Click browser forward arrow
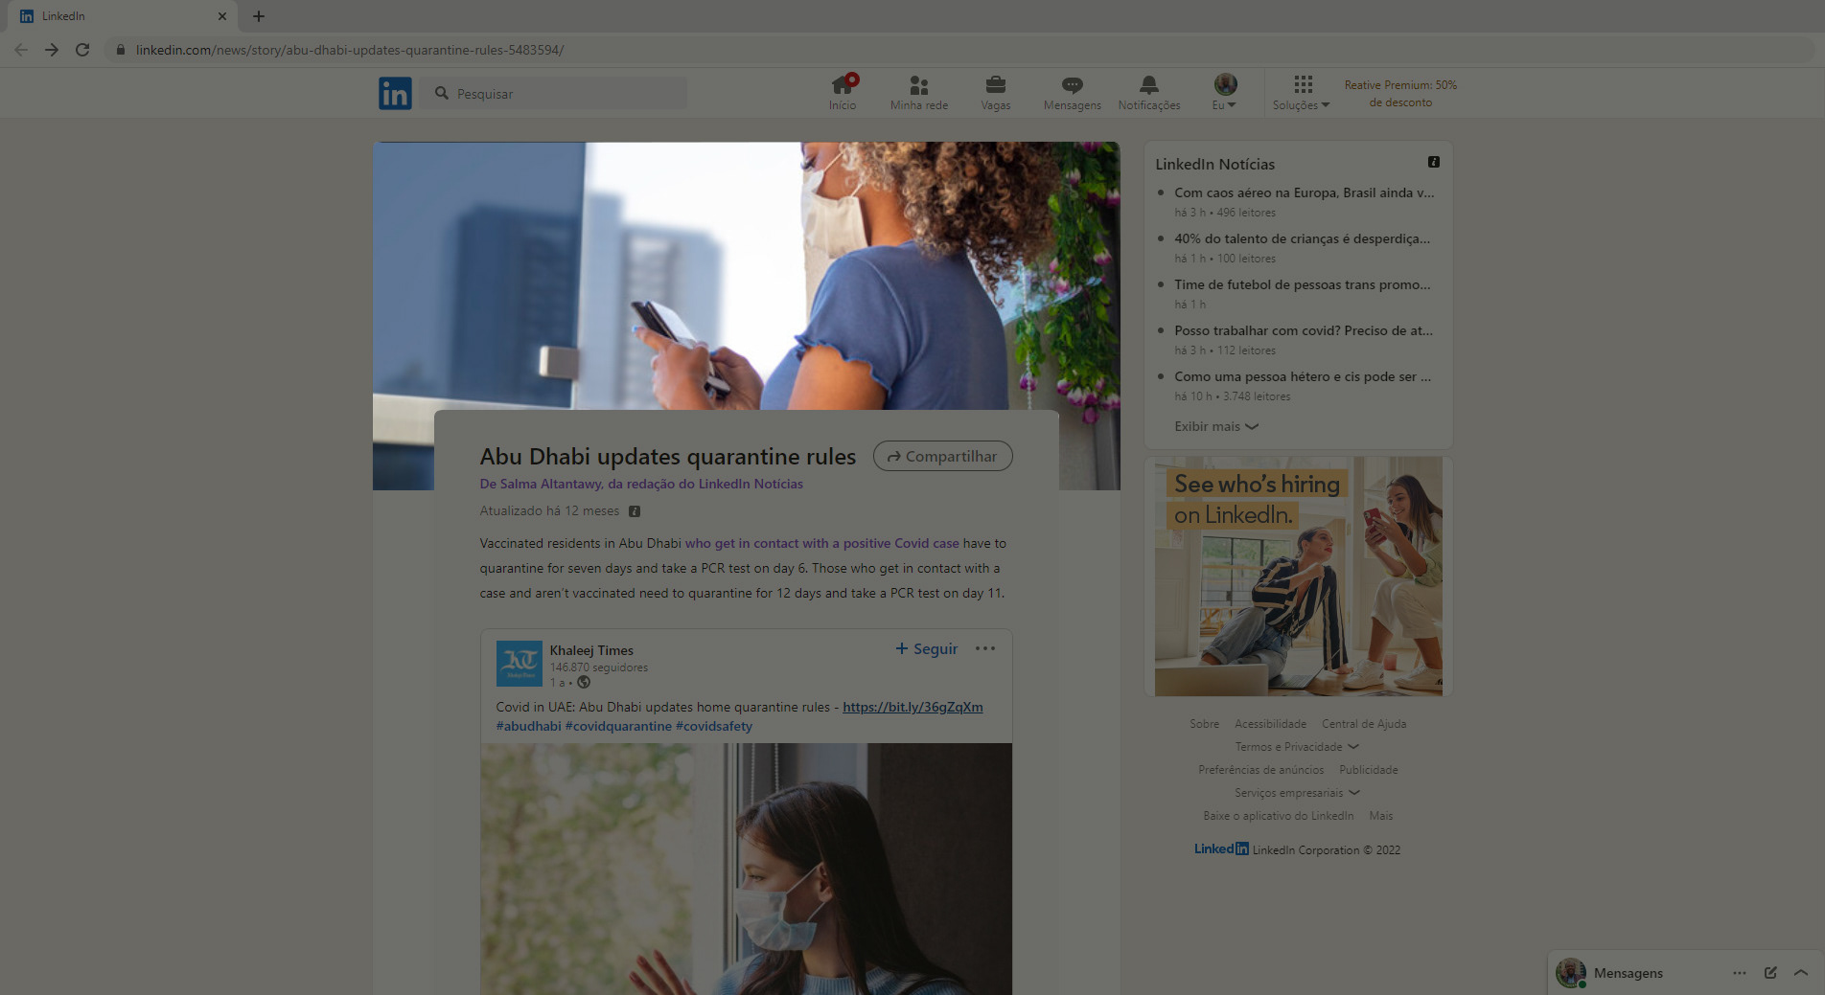 [x=52, y=50]
